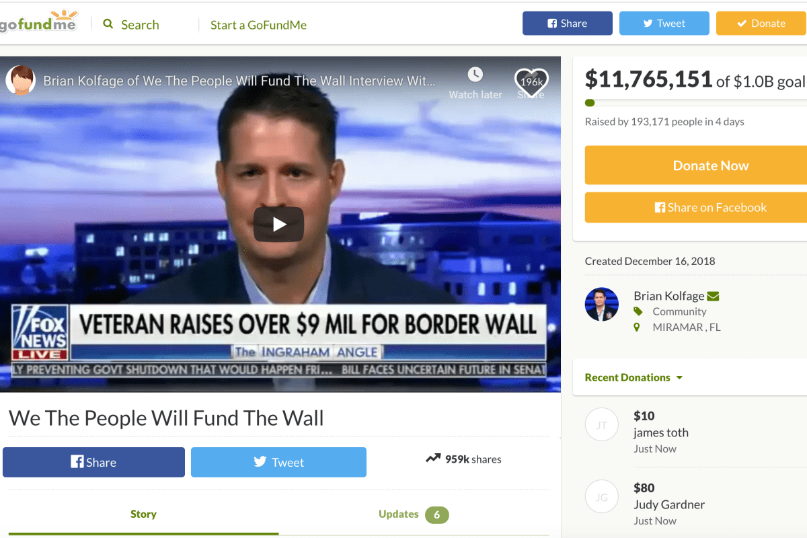Play the Fox News interview video

[x=278, y=224]
